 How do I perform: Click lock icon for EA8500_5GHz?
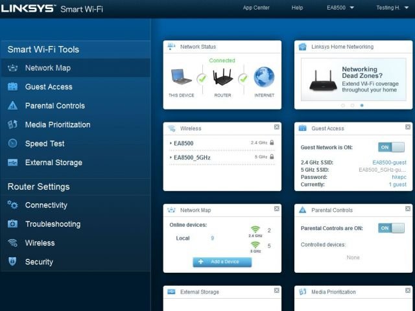272,157
